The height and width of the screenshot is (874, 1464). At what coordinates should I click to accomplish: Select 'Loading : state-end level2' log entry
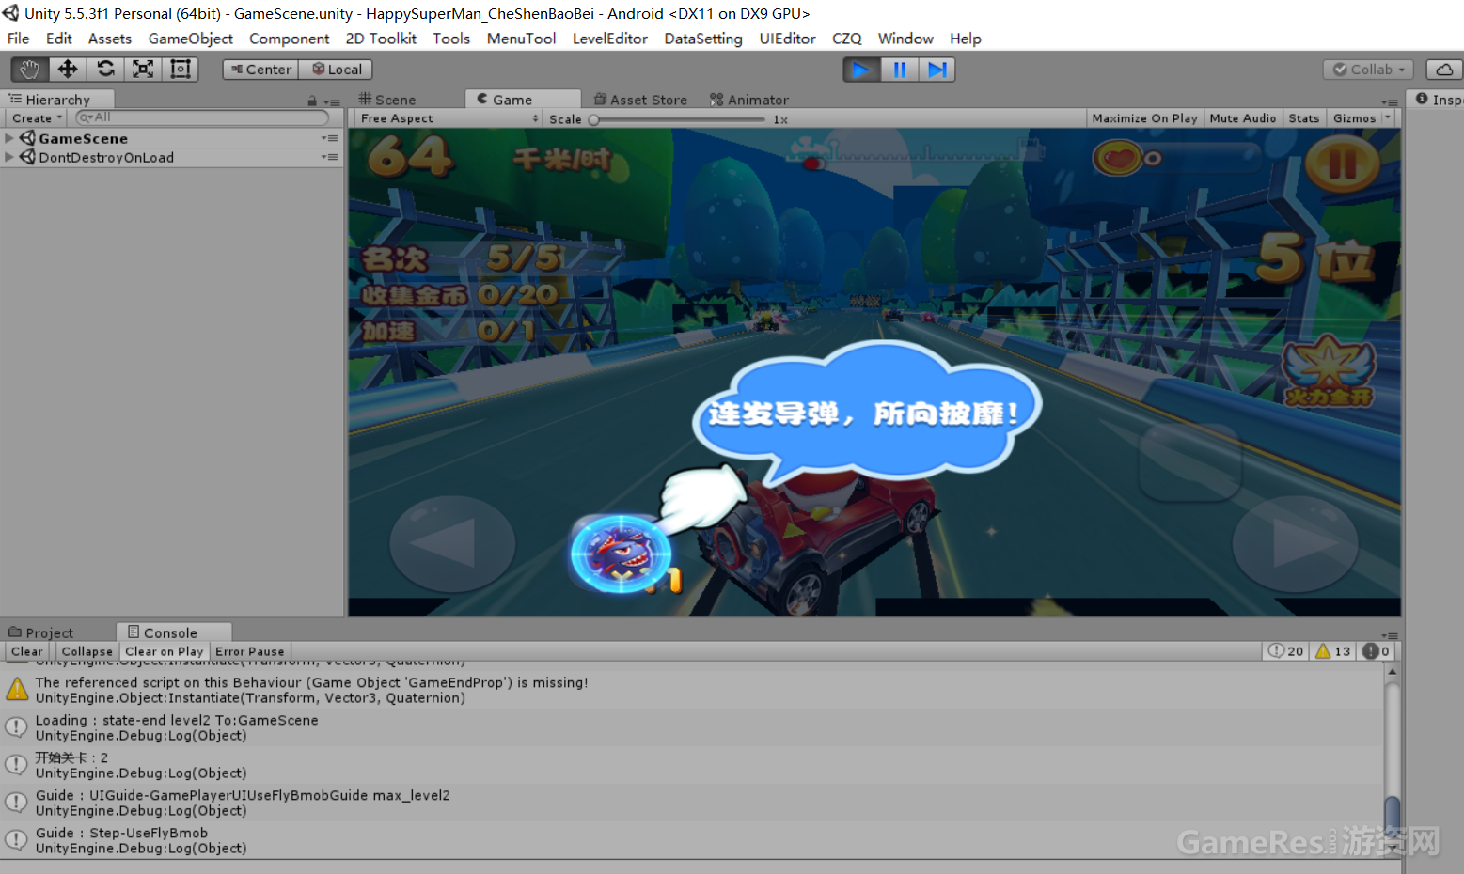tap(692, 727)
